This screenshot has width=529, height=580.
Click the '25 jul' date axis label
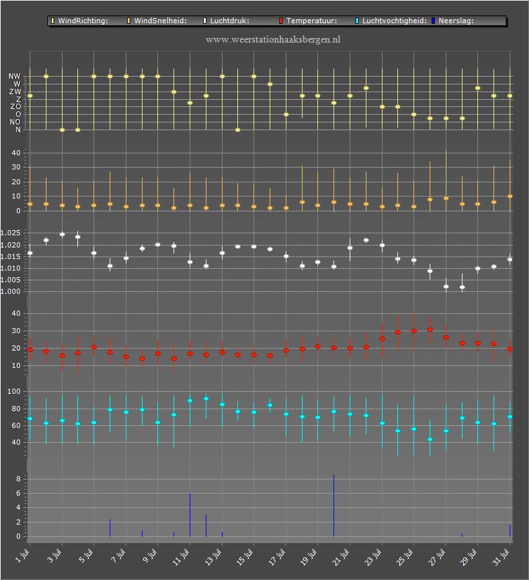pos(405,557)
